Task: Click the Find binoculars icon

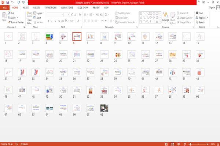Action: 197,13
